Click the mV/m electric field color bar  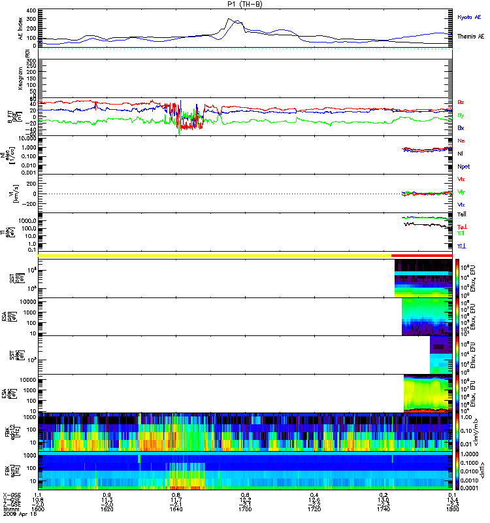pyautogui.click(x=457, y=431)
